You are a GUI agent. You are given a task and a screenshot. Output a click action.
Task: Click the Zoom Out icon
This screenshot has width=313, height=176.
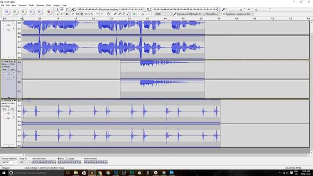[119, 14]
